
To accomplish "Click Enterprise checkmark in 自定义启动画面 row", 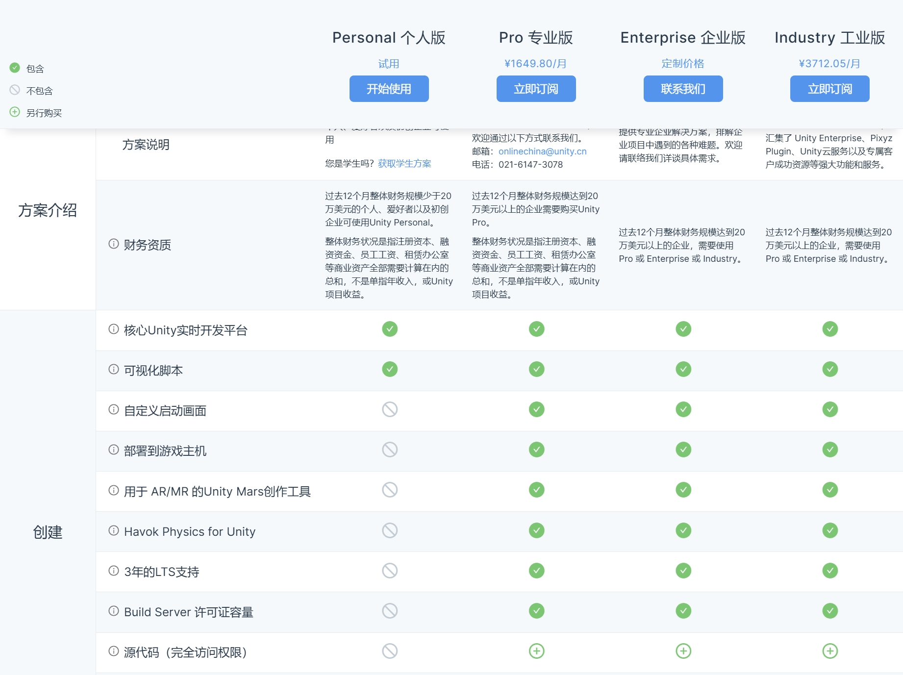I will [683, 409].
